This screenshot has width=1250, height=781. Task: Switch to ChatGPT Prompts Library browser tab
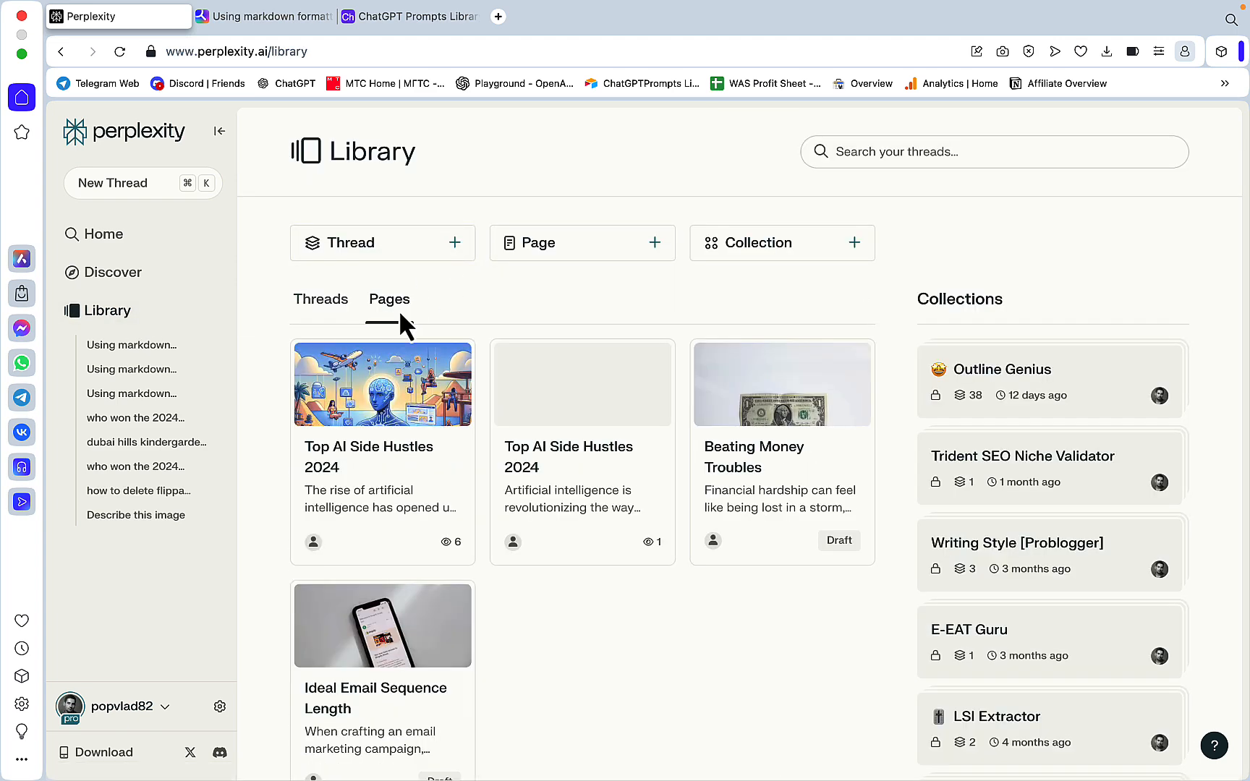tap(410, 17)
